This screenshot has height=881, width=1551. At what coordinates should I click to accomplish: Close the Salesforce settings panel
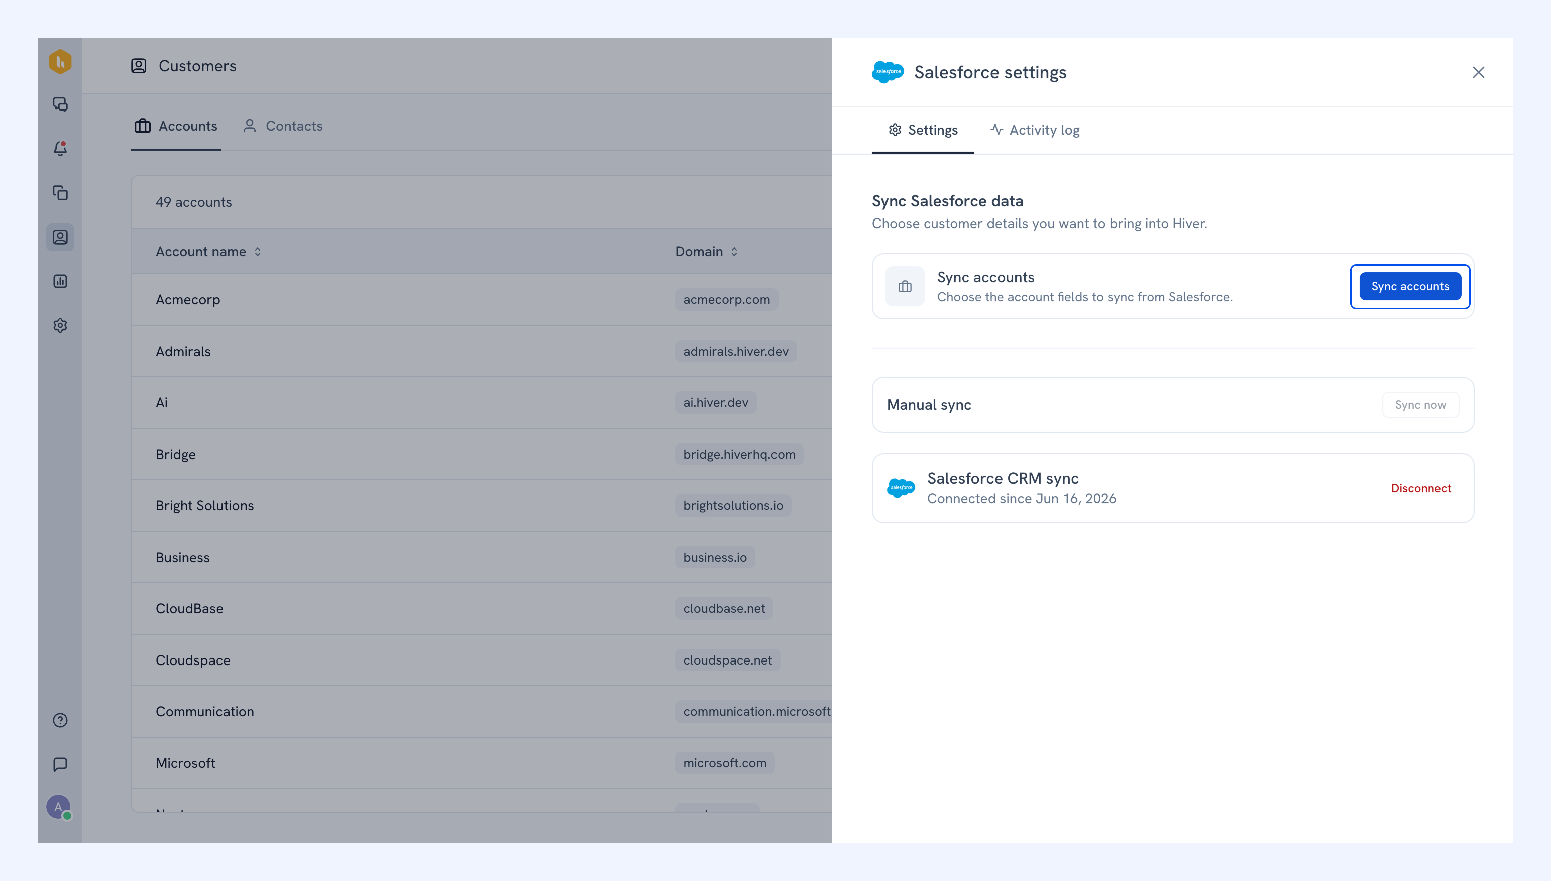1478,73
